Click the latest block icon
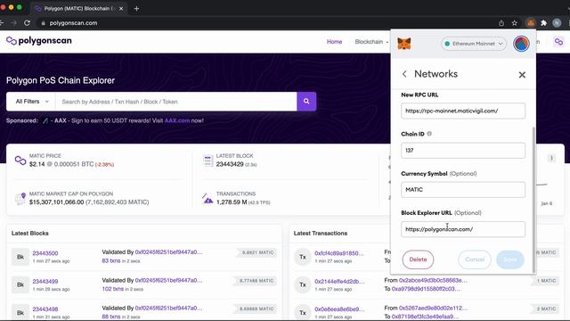Image resolution: width=570 pixels, height=321 pixels. click(x=208, y=160)
